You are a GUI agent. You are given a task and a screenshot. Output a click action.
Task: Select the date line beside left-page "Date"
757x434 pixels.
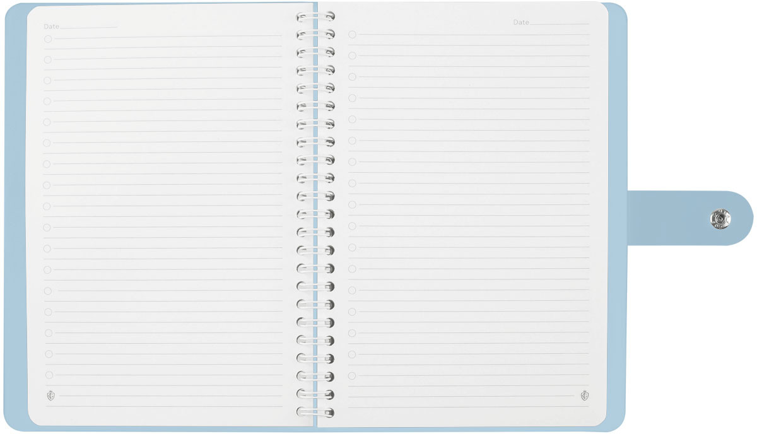(89, 28)
